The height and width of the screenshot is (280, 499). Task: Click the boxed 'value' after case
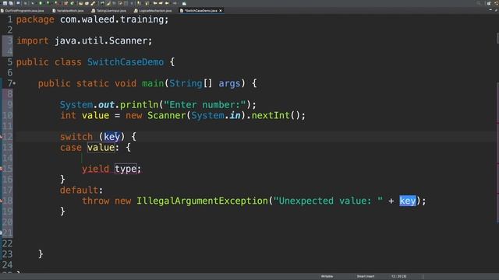click(101, 147)
